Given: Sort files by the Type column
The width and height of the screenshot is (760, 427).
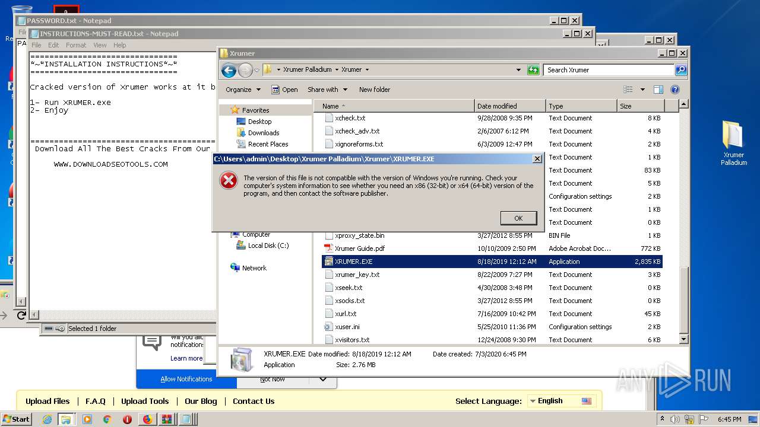Looking at the screenshot, I should [581, 106].
